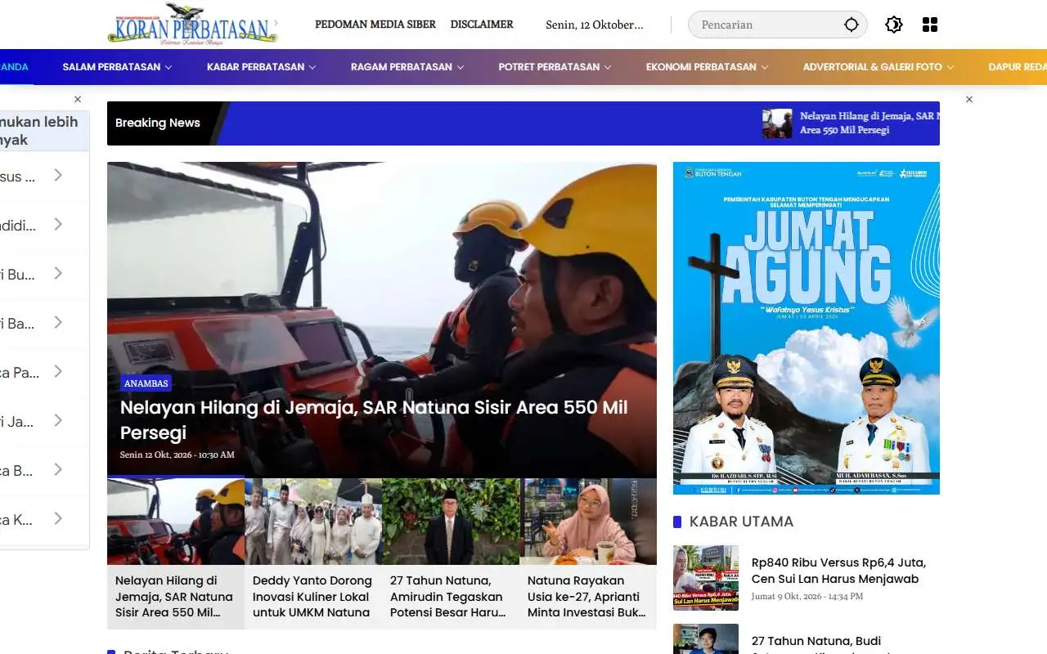Image resolution: width=1047 pixels, height=654 pixels.
Task: Click chevron in sidebar row ending 'i Bu...'
Action: click(x=58, y=273)
